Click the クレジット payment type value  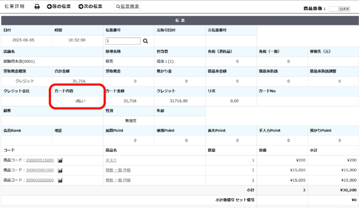point(24,81)
